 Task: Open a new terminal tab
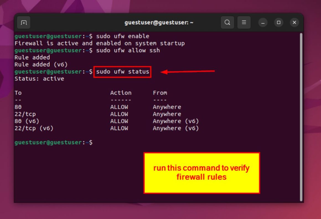(24, 22)
